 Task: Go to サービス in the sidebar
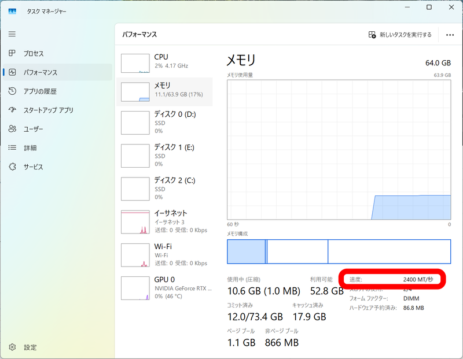coord(57,166)
